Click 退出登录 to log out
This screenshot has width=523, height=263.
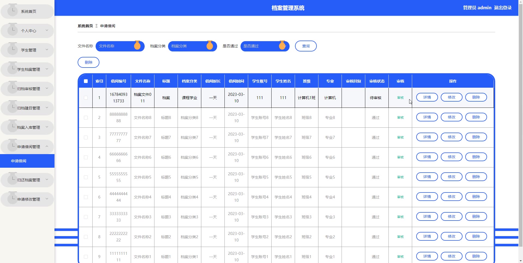pos(503,8)
